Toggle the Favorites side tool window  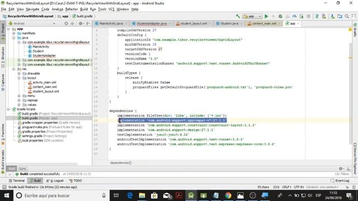(3, 135)
